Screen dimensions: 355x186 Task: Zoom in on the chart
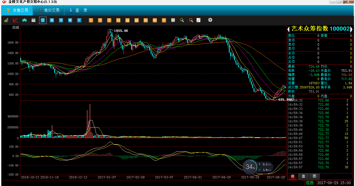tap(182, 20)
